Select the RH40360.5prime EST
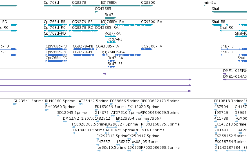The height and width of the screenshot is (152, 247). 46,104
